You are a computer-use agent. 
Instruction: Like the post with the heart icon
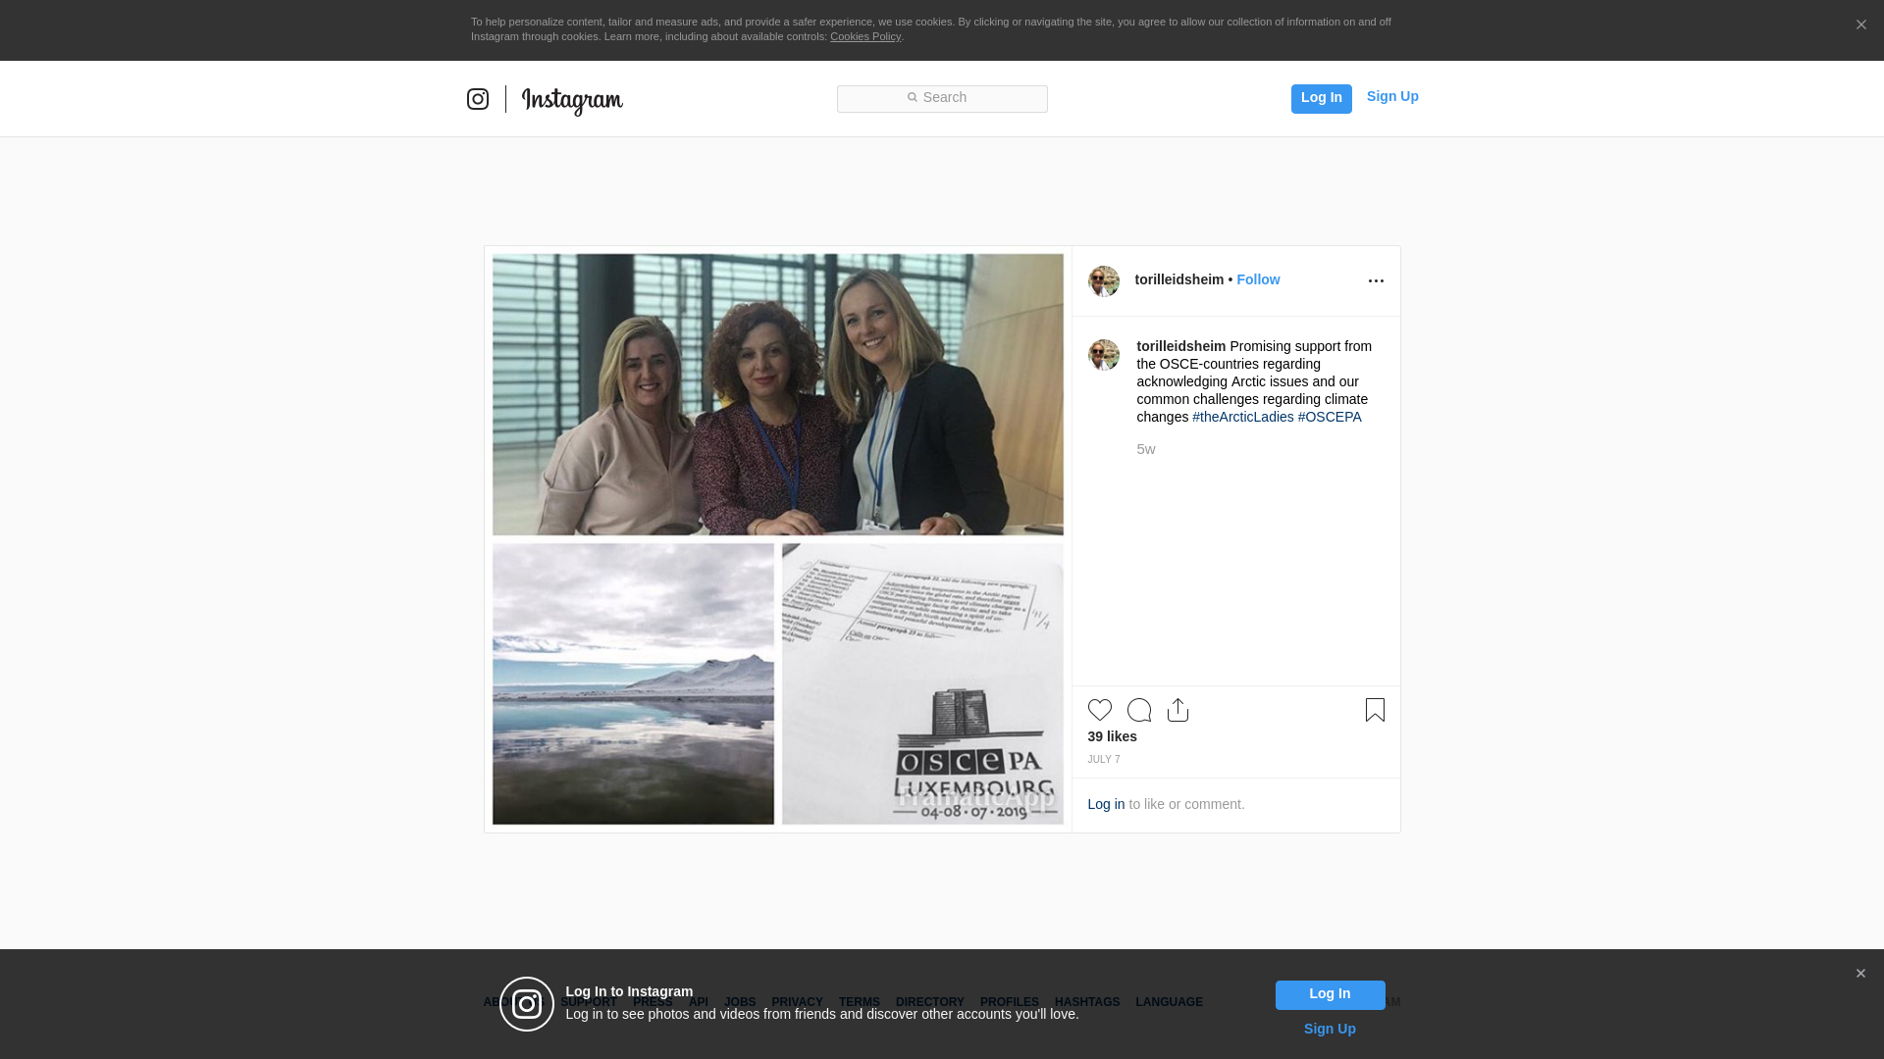1099,710
